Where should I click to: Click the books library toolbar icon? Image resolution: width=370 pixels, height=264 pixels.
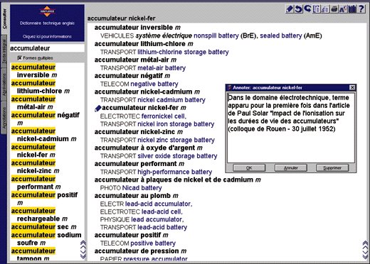click(352, 9)
